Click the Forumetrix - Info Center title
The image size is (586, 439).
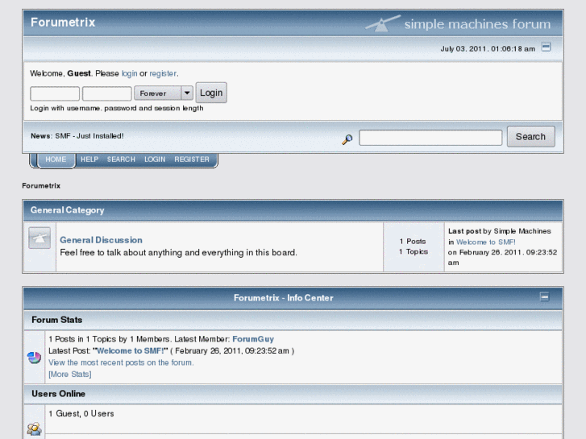283,298
